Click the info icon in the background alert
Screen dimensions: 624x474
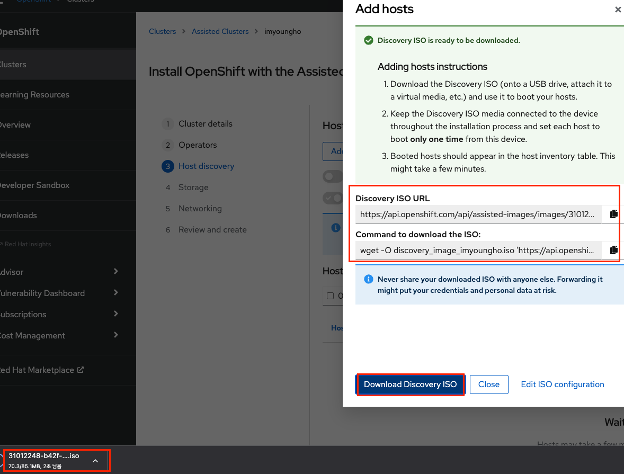(x=336, y=228)
